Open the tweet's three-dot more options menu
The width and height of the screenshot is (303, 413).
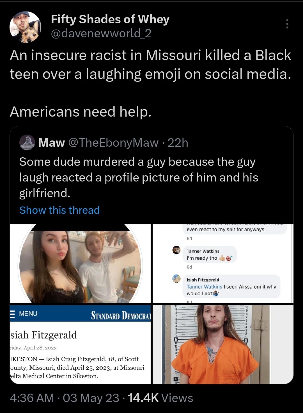click(x=287, y=24)
